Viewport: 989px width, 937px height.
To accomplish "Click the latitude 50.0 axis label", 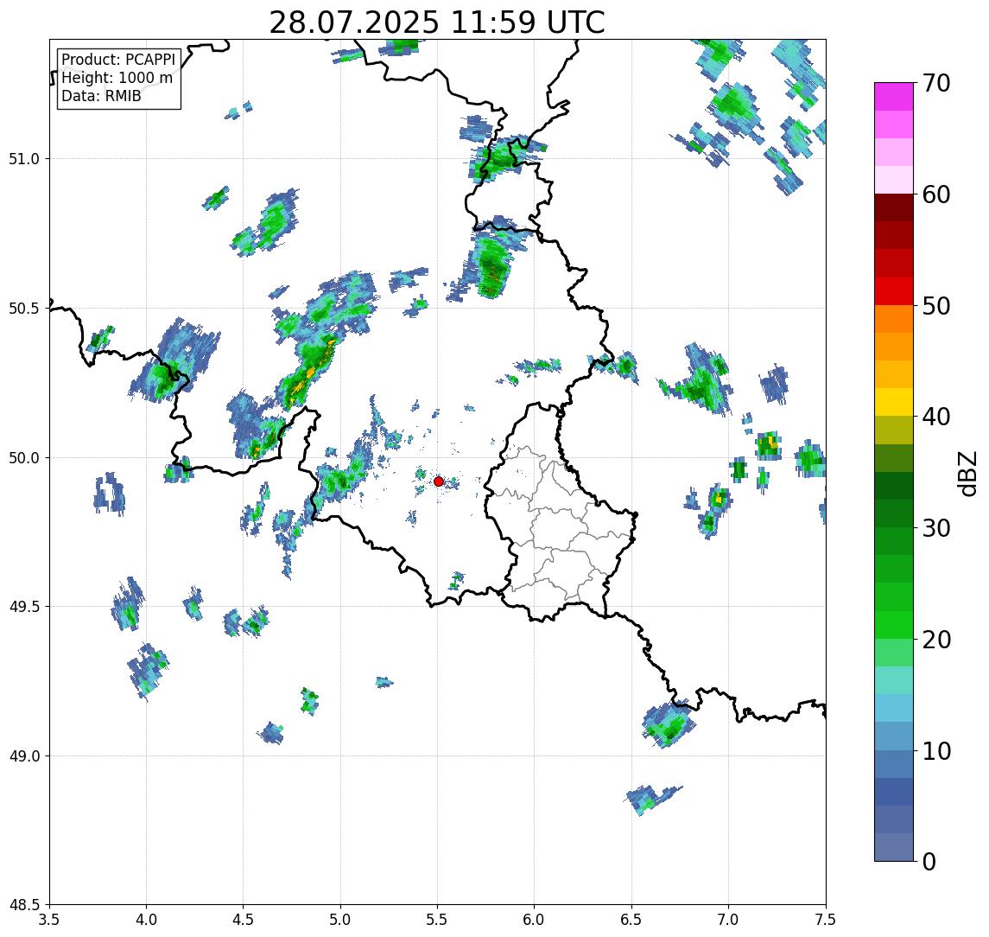I will 24,457.
